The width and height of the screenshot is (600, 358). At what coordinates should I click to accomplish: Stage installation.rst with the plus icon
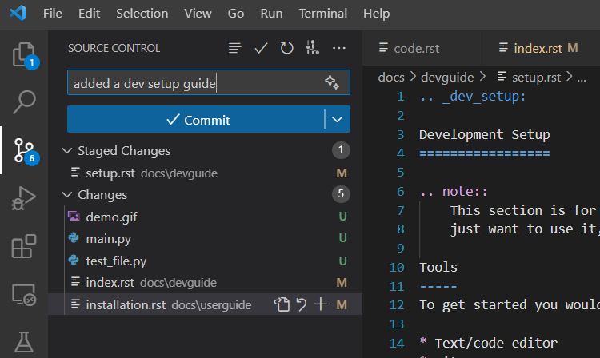tap(321, 304)
